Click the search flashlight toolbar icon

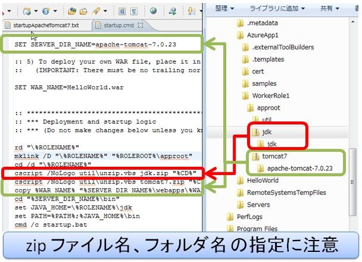(x=96, y=11)
